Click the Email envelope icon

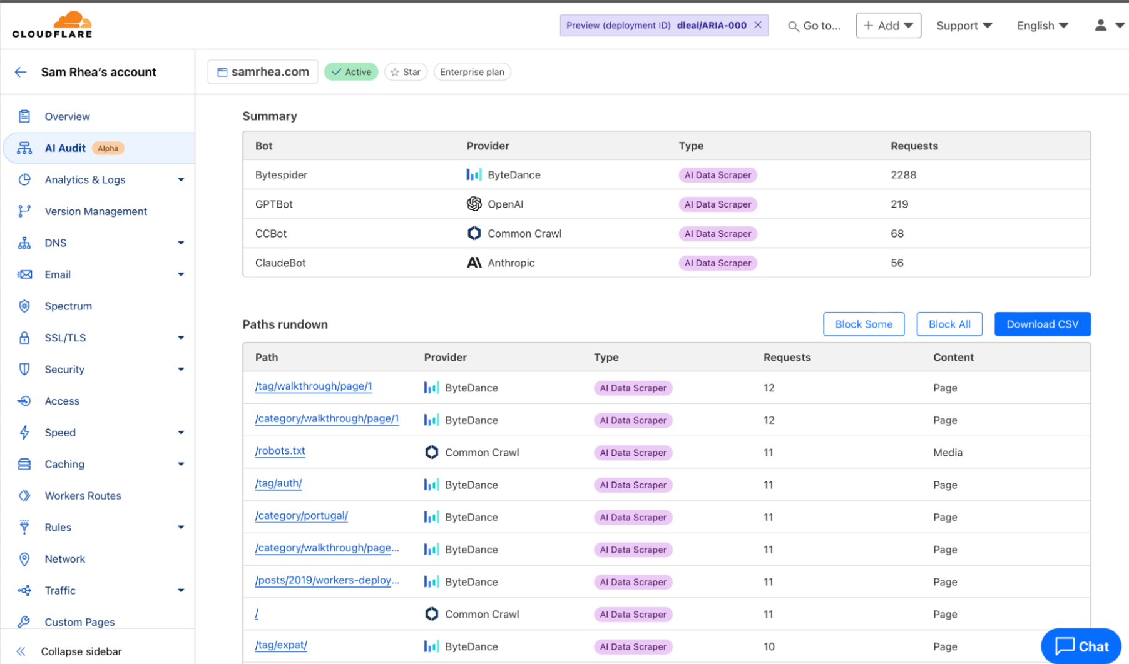point(24,274)
